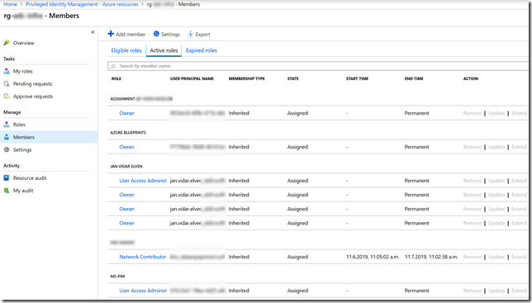Click the Add member plus icon
This screenshot has width=532, height=303.
click(111, 34)
